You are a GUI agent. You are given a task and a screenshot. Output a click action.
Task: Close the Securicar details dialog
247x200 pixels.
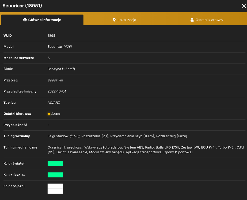244,6
